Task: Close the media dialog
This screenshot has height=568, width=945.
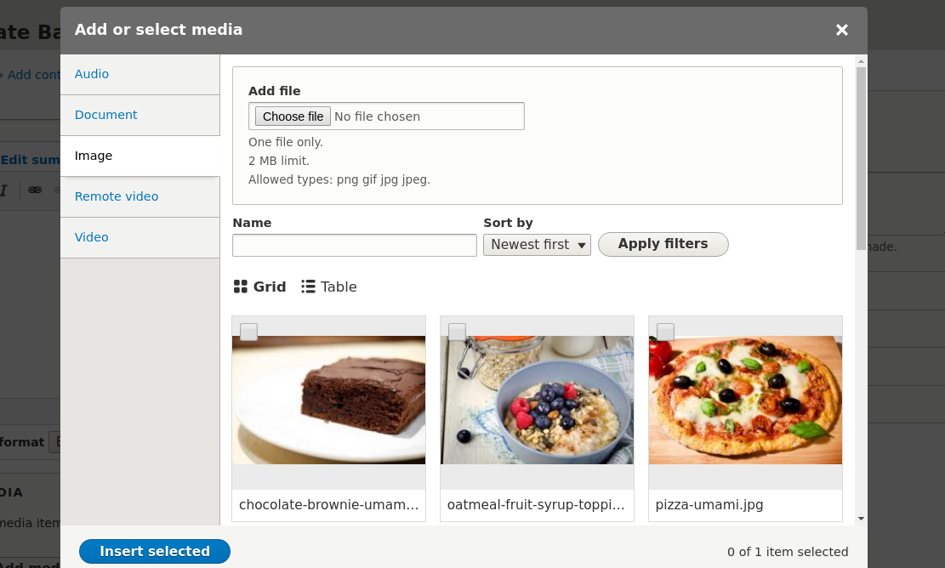Action: (x=842, y=30)
